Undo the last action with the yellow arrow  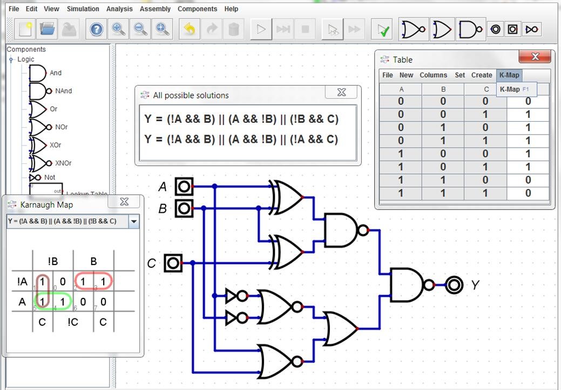click(190, 29)
